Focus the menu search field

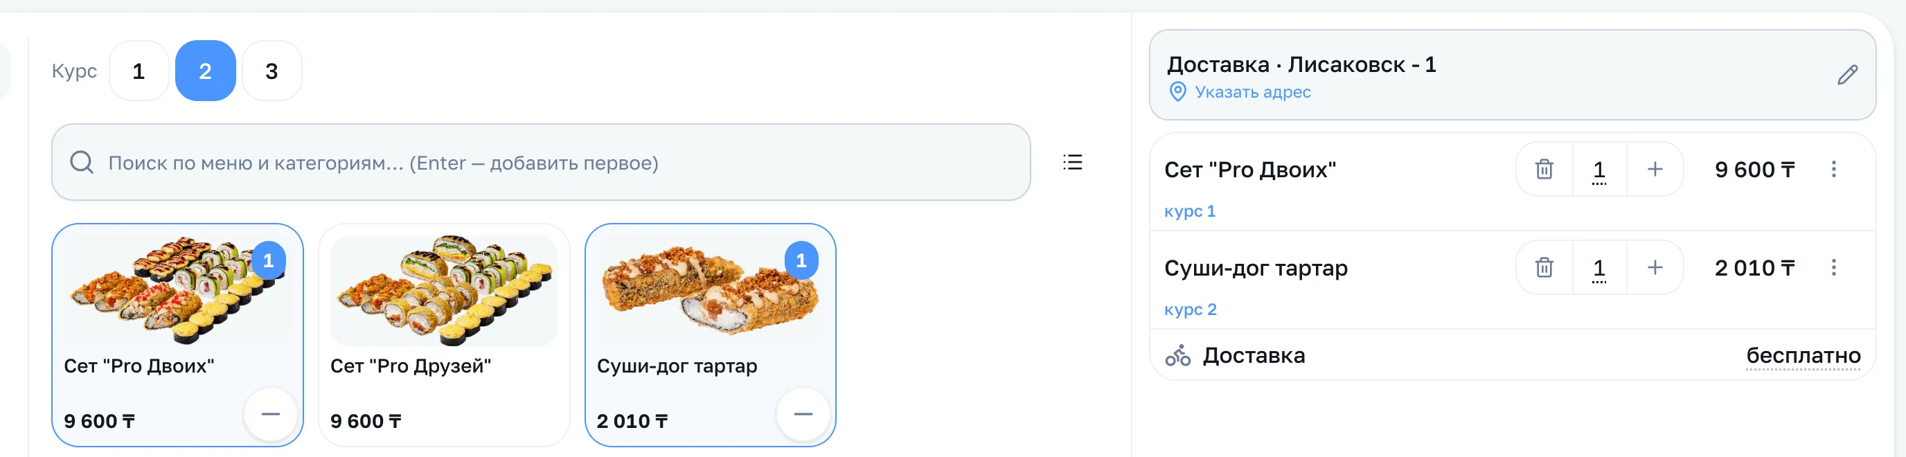(x=541, y=162)
